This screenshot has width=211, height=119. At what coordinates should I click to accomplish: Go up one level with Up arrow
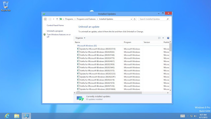(x=57, y=19)
